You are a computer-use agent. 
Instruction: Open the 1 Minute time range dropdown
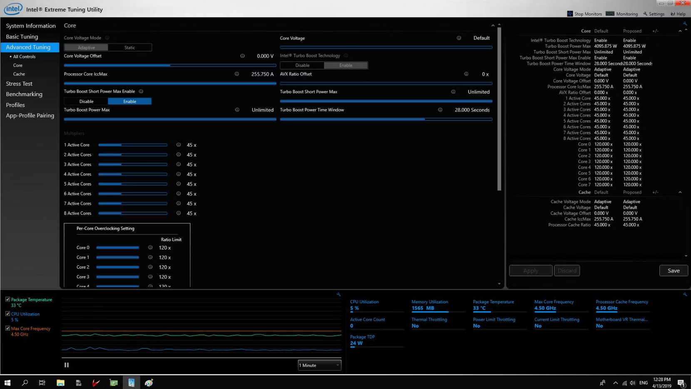[319, 365]
